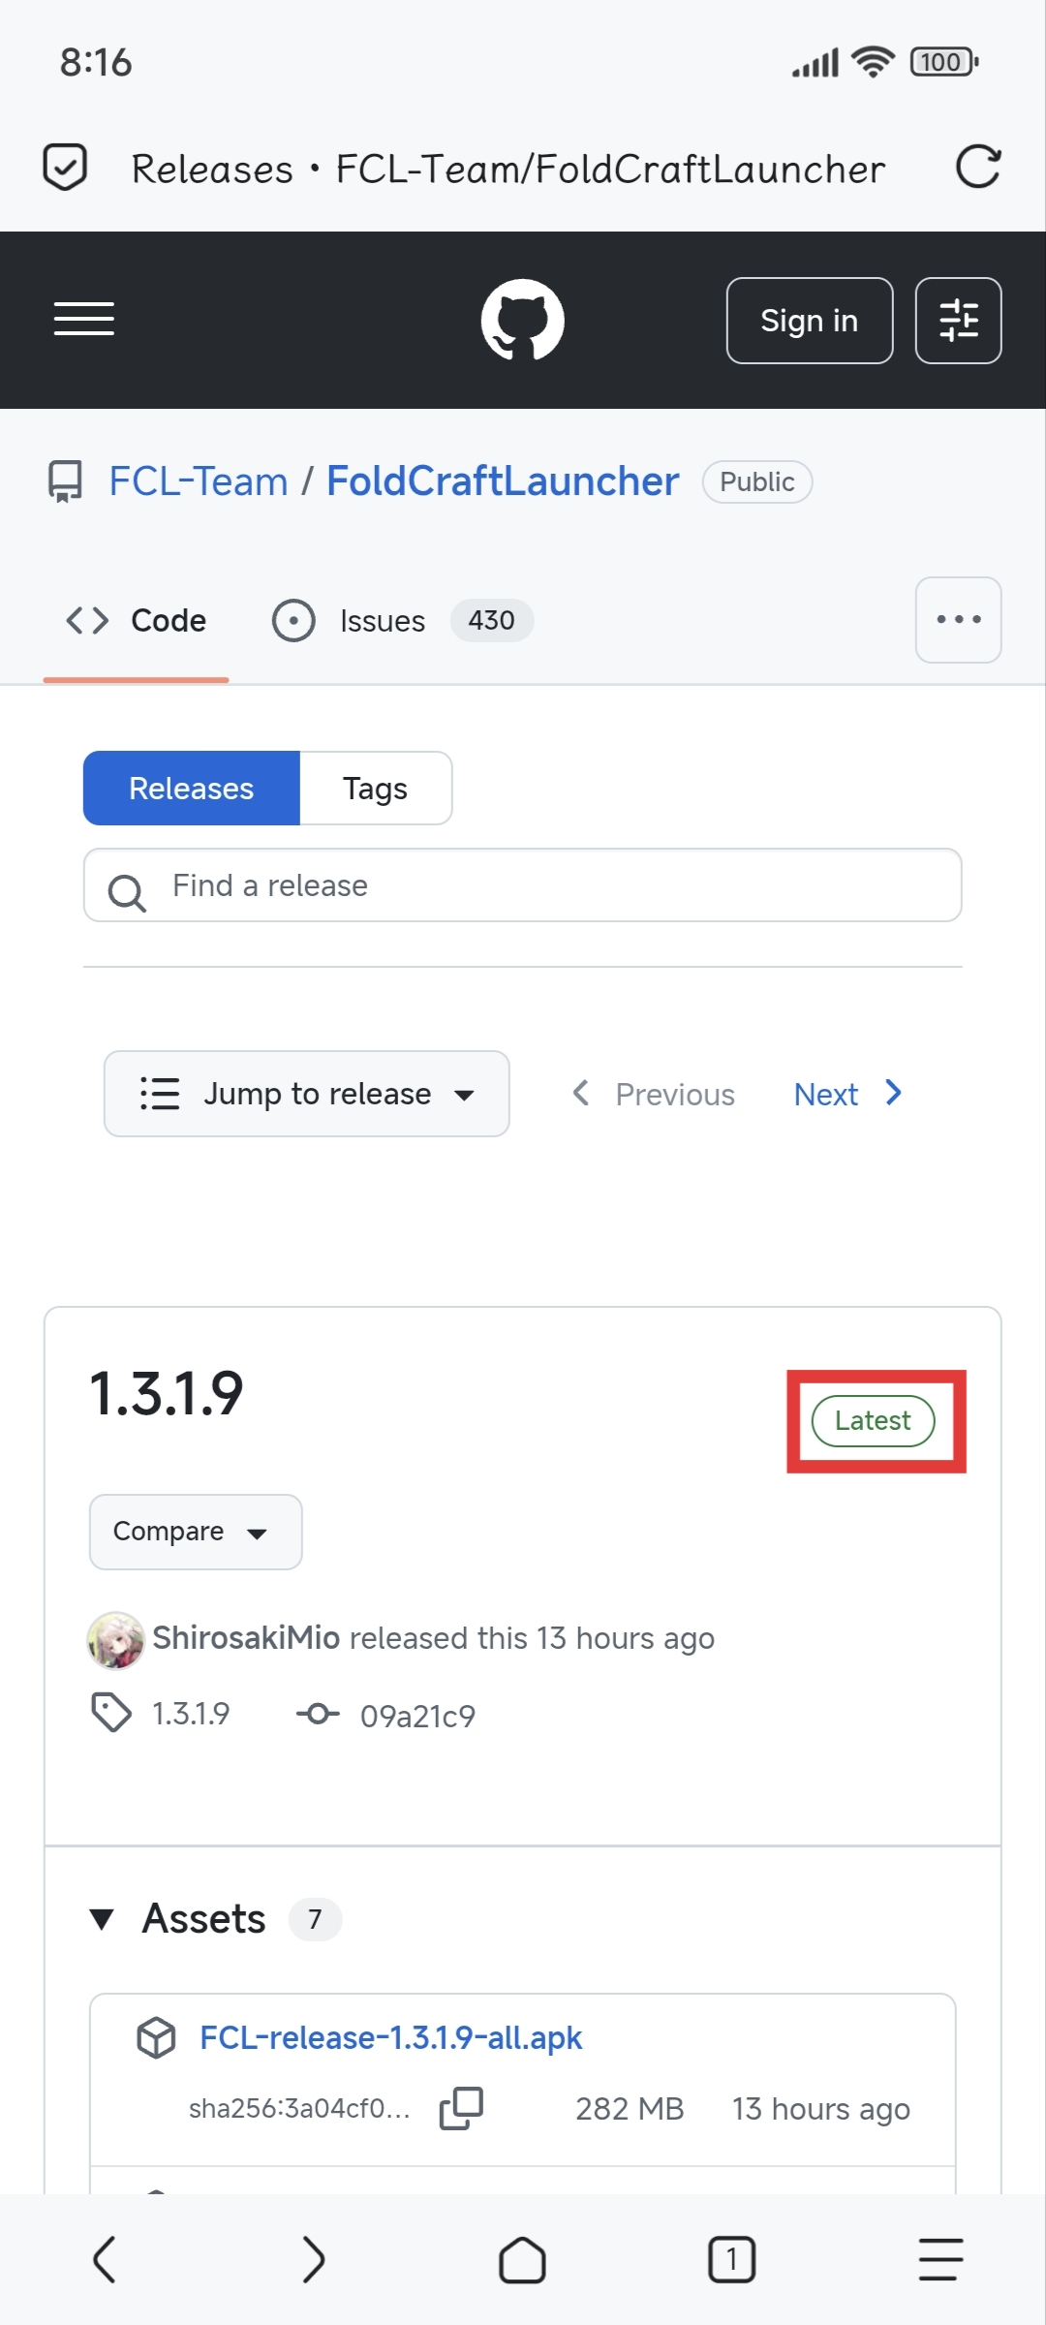1046x2325 pixels.
Task: Open the browser tabs switcher
Action: [x=731, y=2260]
